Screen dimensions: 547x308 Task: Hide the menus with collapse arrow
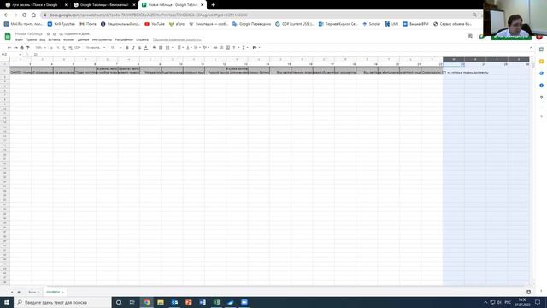point(532,48)
